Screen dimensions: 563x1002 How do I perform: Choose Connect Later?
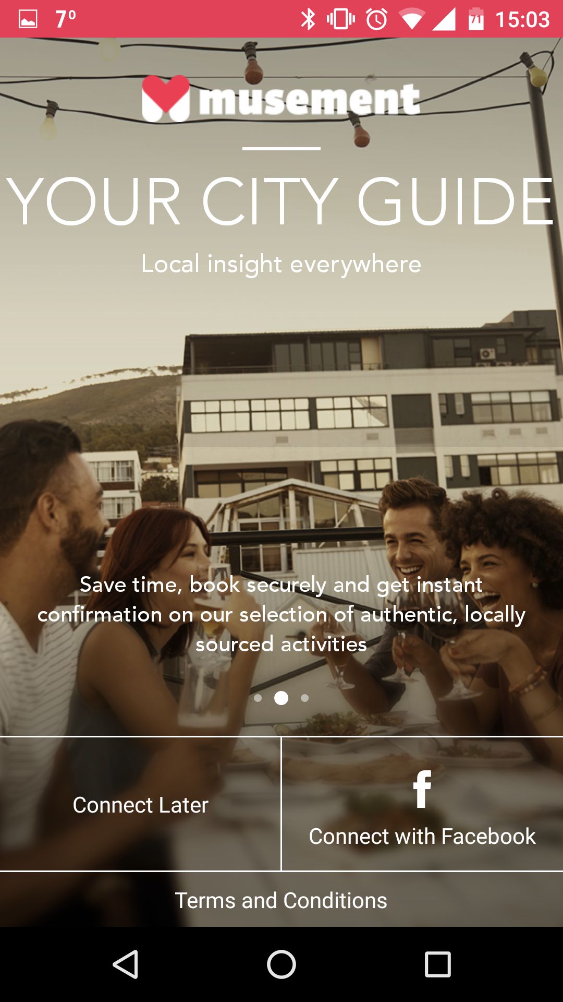click(x=140, y=804)
